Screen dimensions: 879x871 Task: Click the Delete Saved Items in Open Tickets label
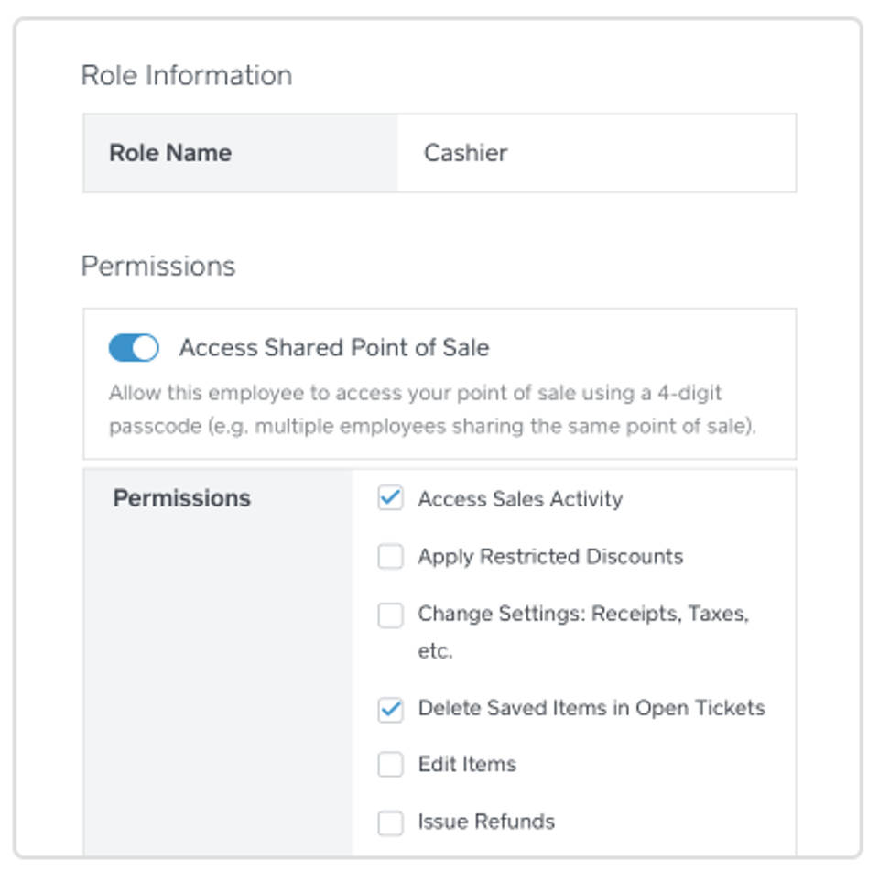tap(591, 708)
